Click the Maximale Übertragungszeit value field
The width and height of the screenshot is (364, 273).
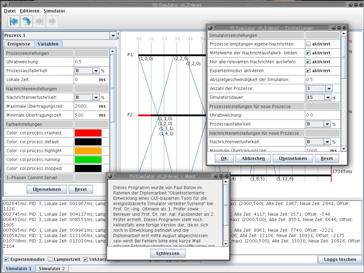tap(85, 106)
